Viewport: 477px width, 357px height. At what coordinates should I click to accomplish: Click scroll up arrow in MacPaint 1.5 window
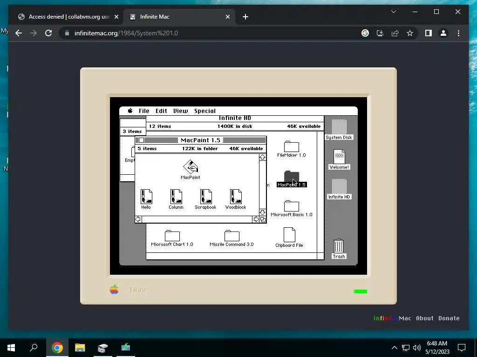[x=263, y=157]
